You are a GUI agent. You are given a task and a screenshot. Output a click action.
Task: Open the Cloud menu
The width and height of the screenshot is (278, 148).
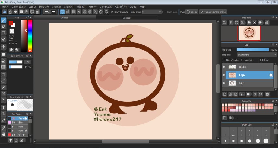133,6
